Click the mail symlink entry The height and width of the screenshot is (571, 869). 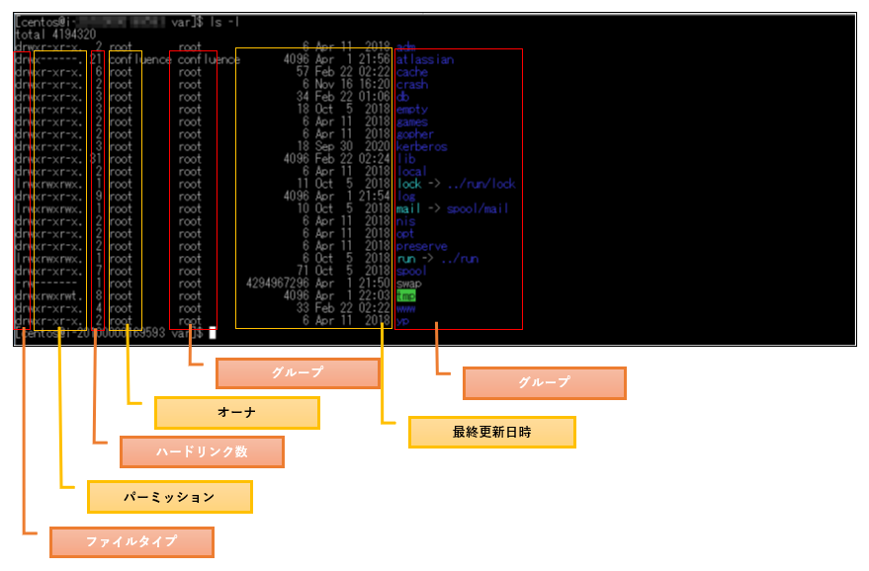click(408, 208)
